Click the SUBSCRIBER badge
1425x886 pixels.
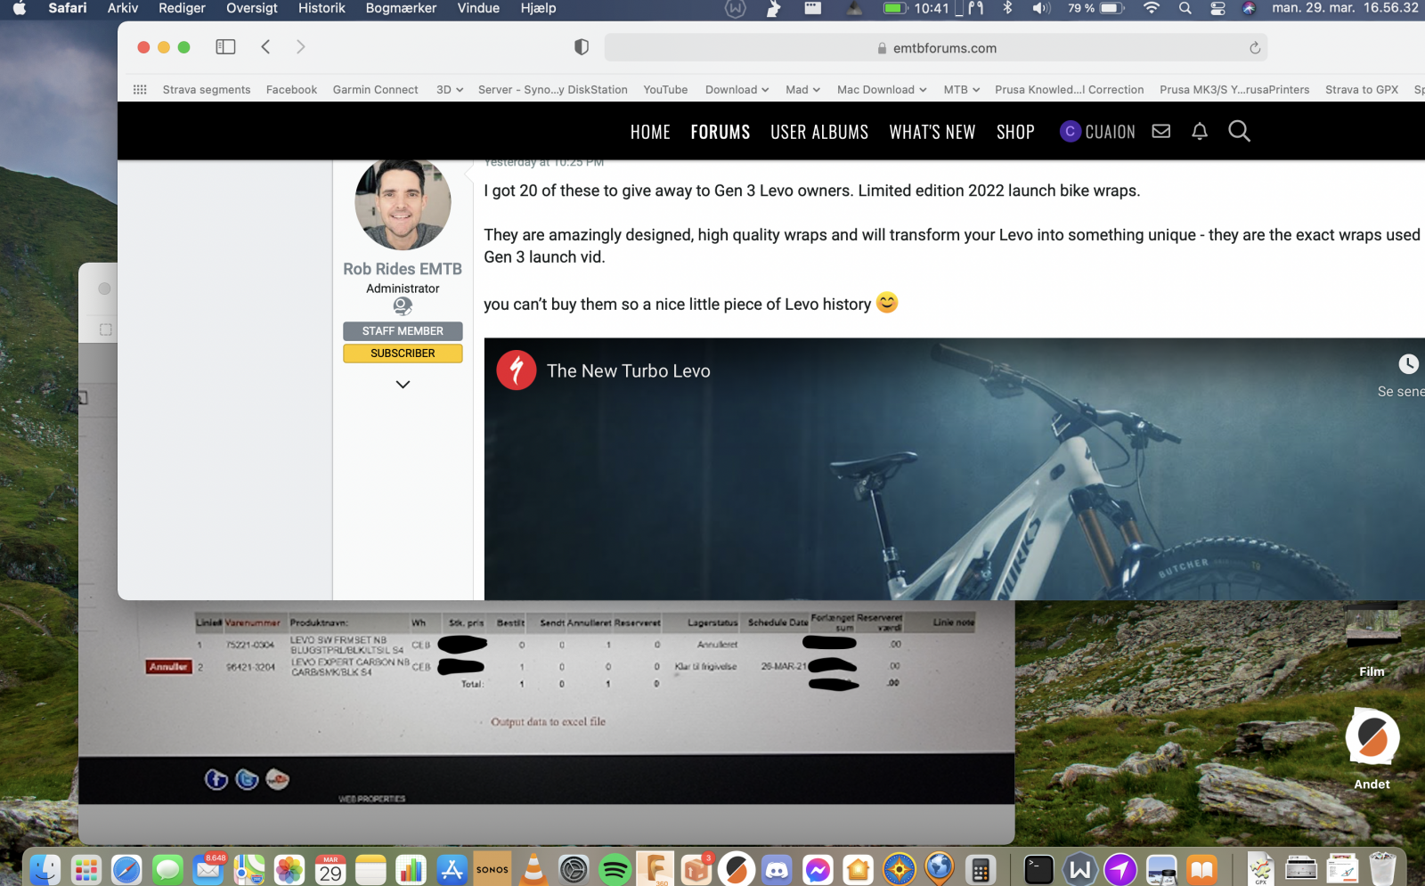403,354
